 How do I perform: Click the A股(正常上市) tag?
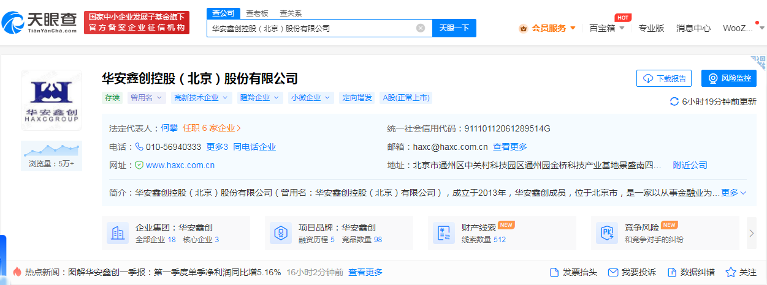click(406, 97)
